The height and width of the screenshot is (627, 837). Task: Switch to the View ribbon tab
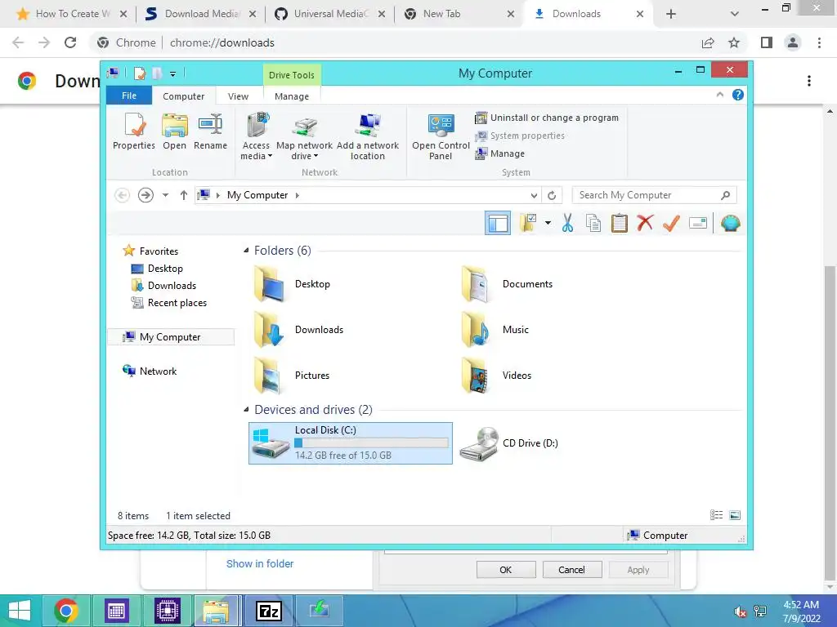238,96
